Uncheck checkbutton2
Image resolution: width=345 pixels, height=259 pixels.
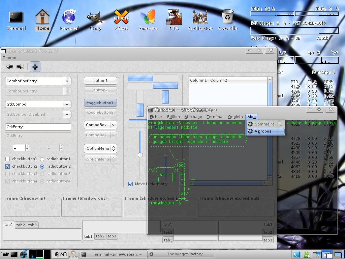click(8, 167)
